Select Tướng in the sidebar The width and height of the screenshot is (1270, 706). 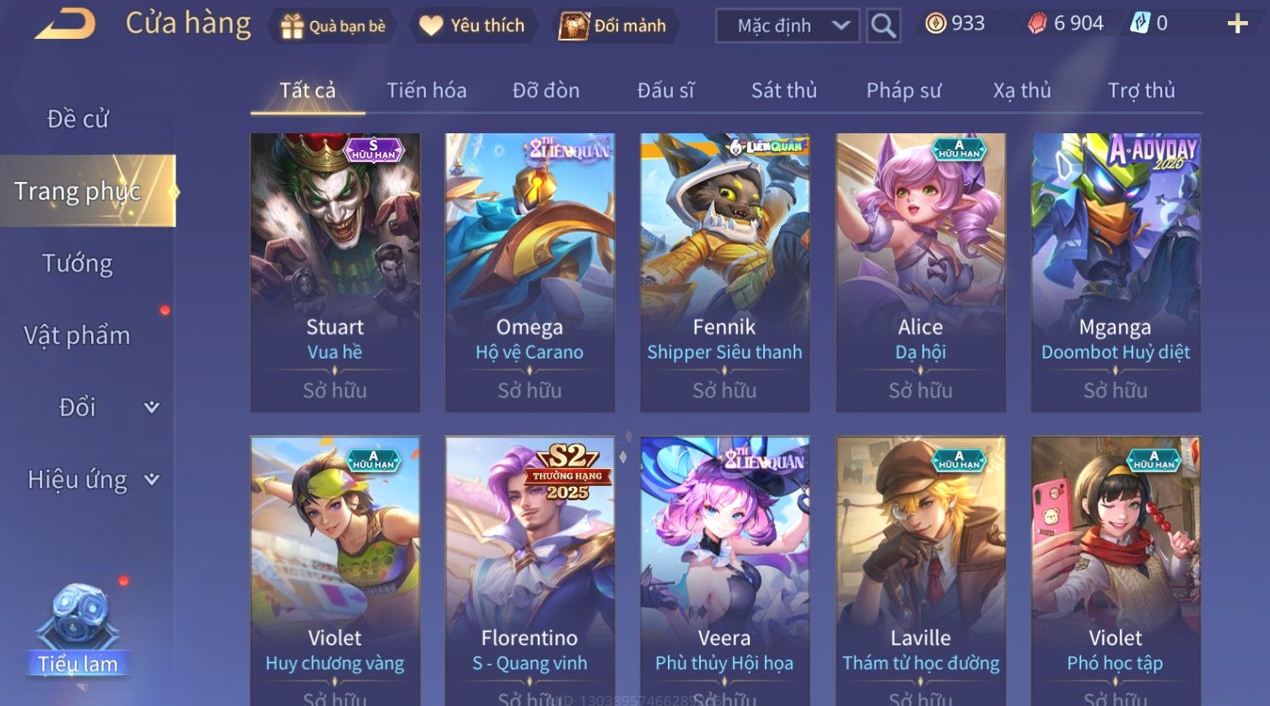pos(78,264)
